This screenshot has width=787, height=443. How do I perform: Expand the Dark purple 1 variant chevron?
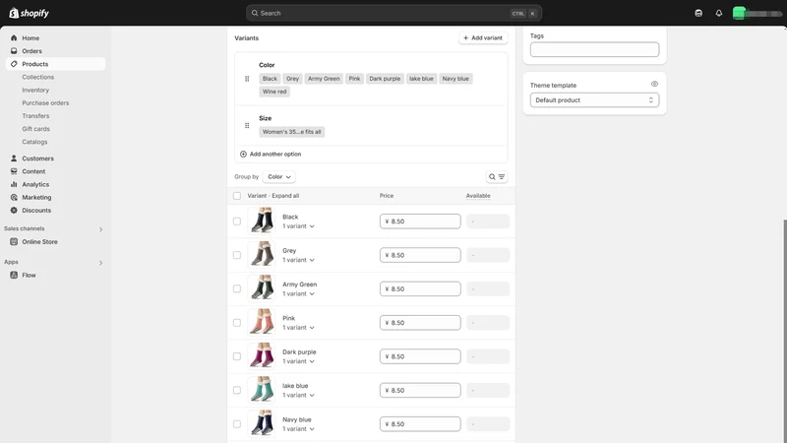click(x=312, y=361)
